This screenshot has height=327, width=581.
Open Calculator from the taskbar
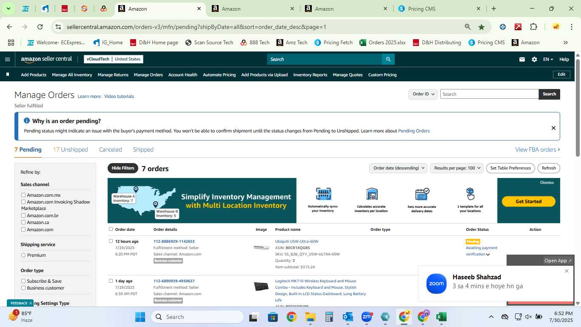click(329, 317)
